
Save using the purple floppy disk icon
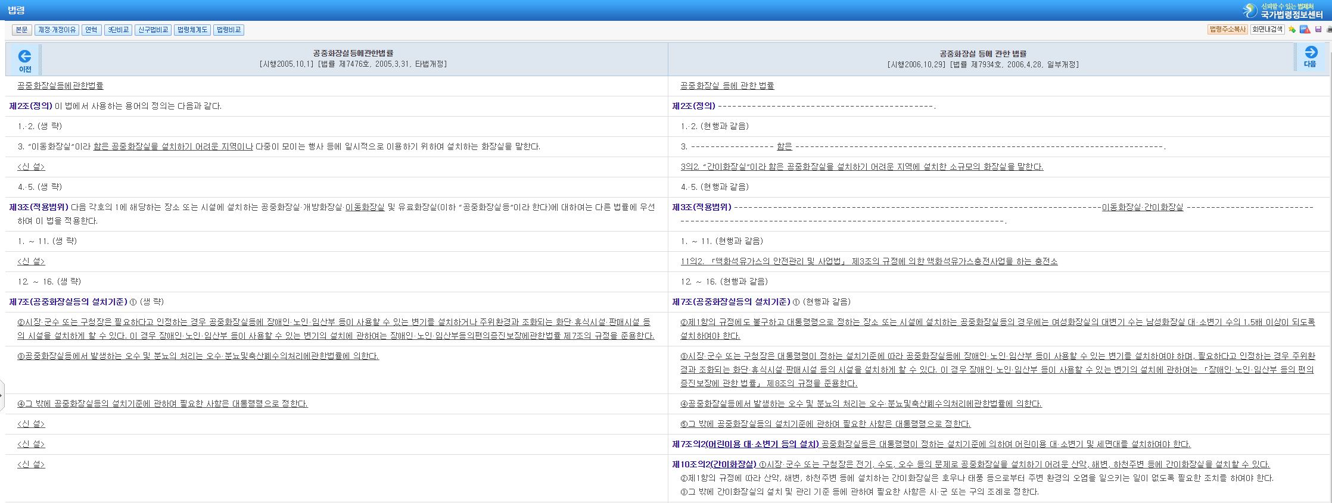tap(1318, 30)
